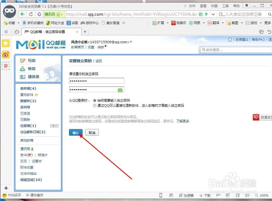This screenshot has width=272, height=201.
Task: Open the address bar history dropdown
Action: point(213,14)
